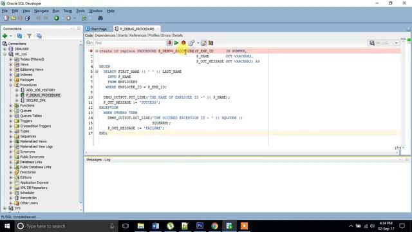Click the code editor horizontal scrollbar
This screenshot has height=232, width=412.
[242, 152]
